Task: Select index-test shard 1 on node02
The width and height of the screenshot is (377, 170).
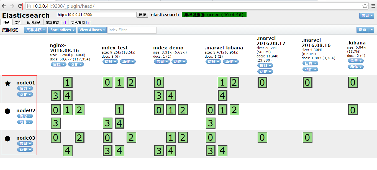Action: point(119,110)
